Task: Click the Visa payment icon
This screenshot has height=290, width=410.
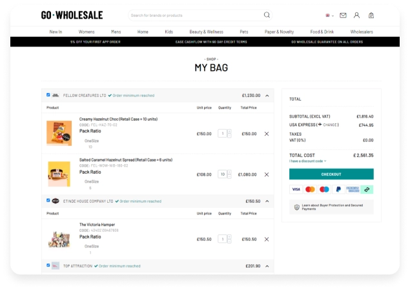Action: [296, 189]
